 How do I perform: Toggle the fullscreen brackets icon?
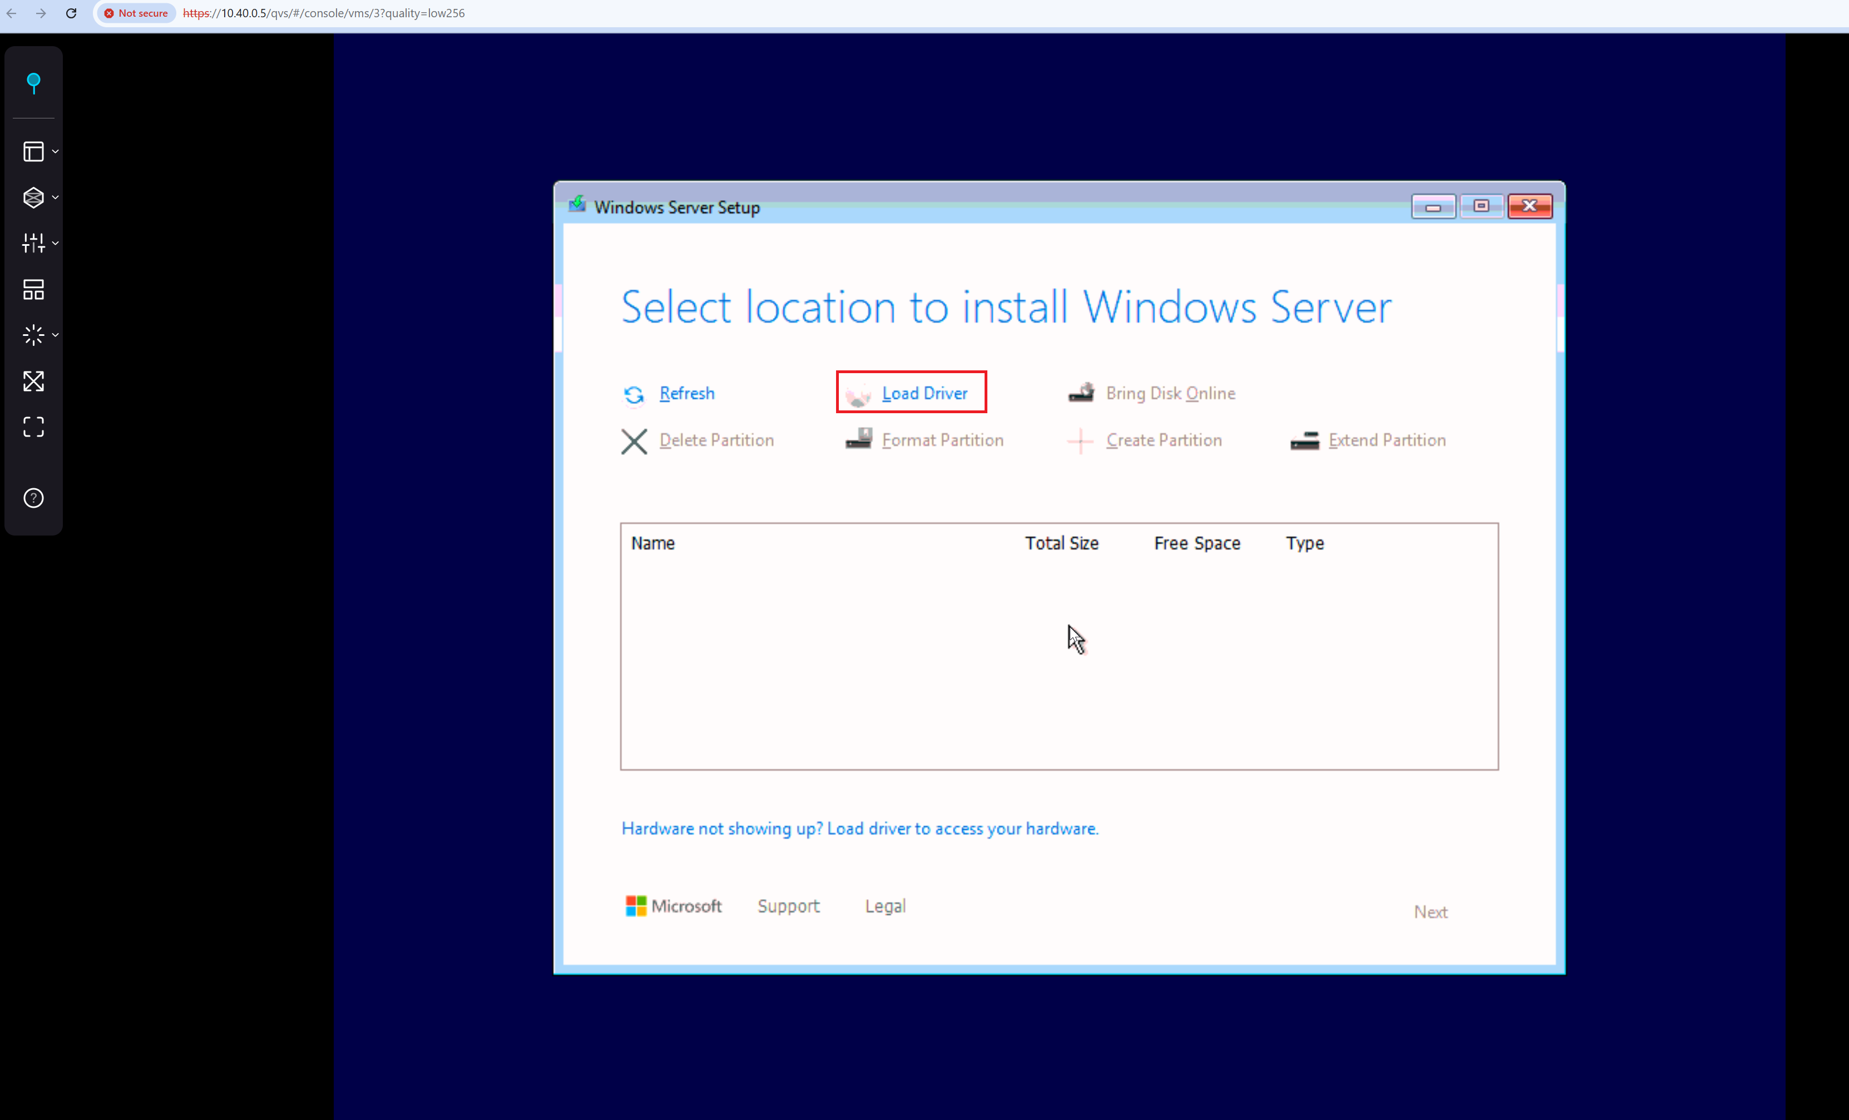click(x=33, y=427)
